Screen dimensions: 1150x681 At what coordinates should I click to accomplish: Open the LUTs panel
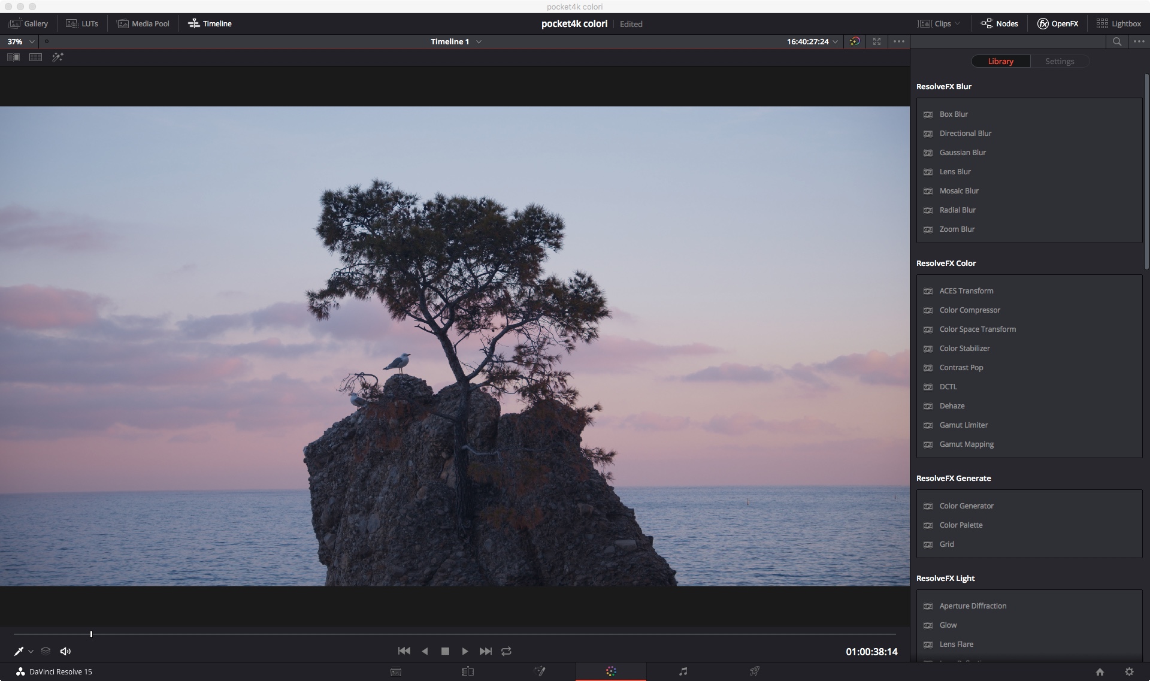pyautogui.click(x=82, y=23)
